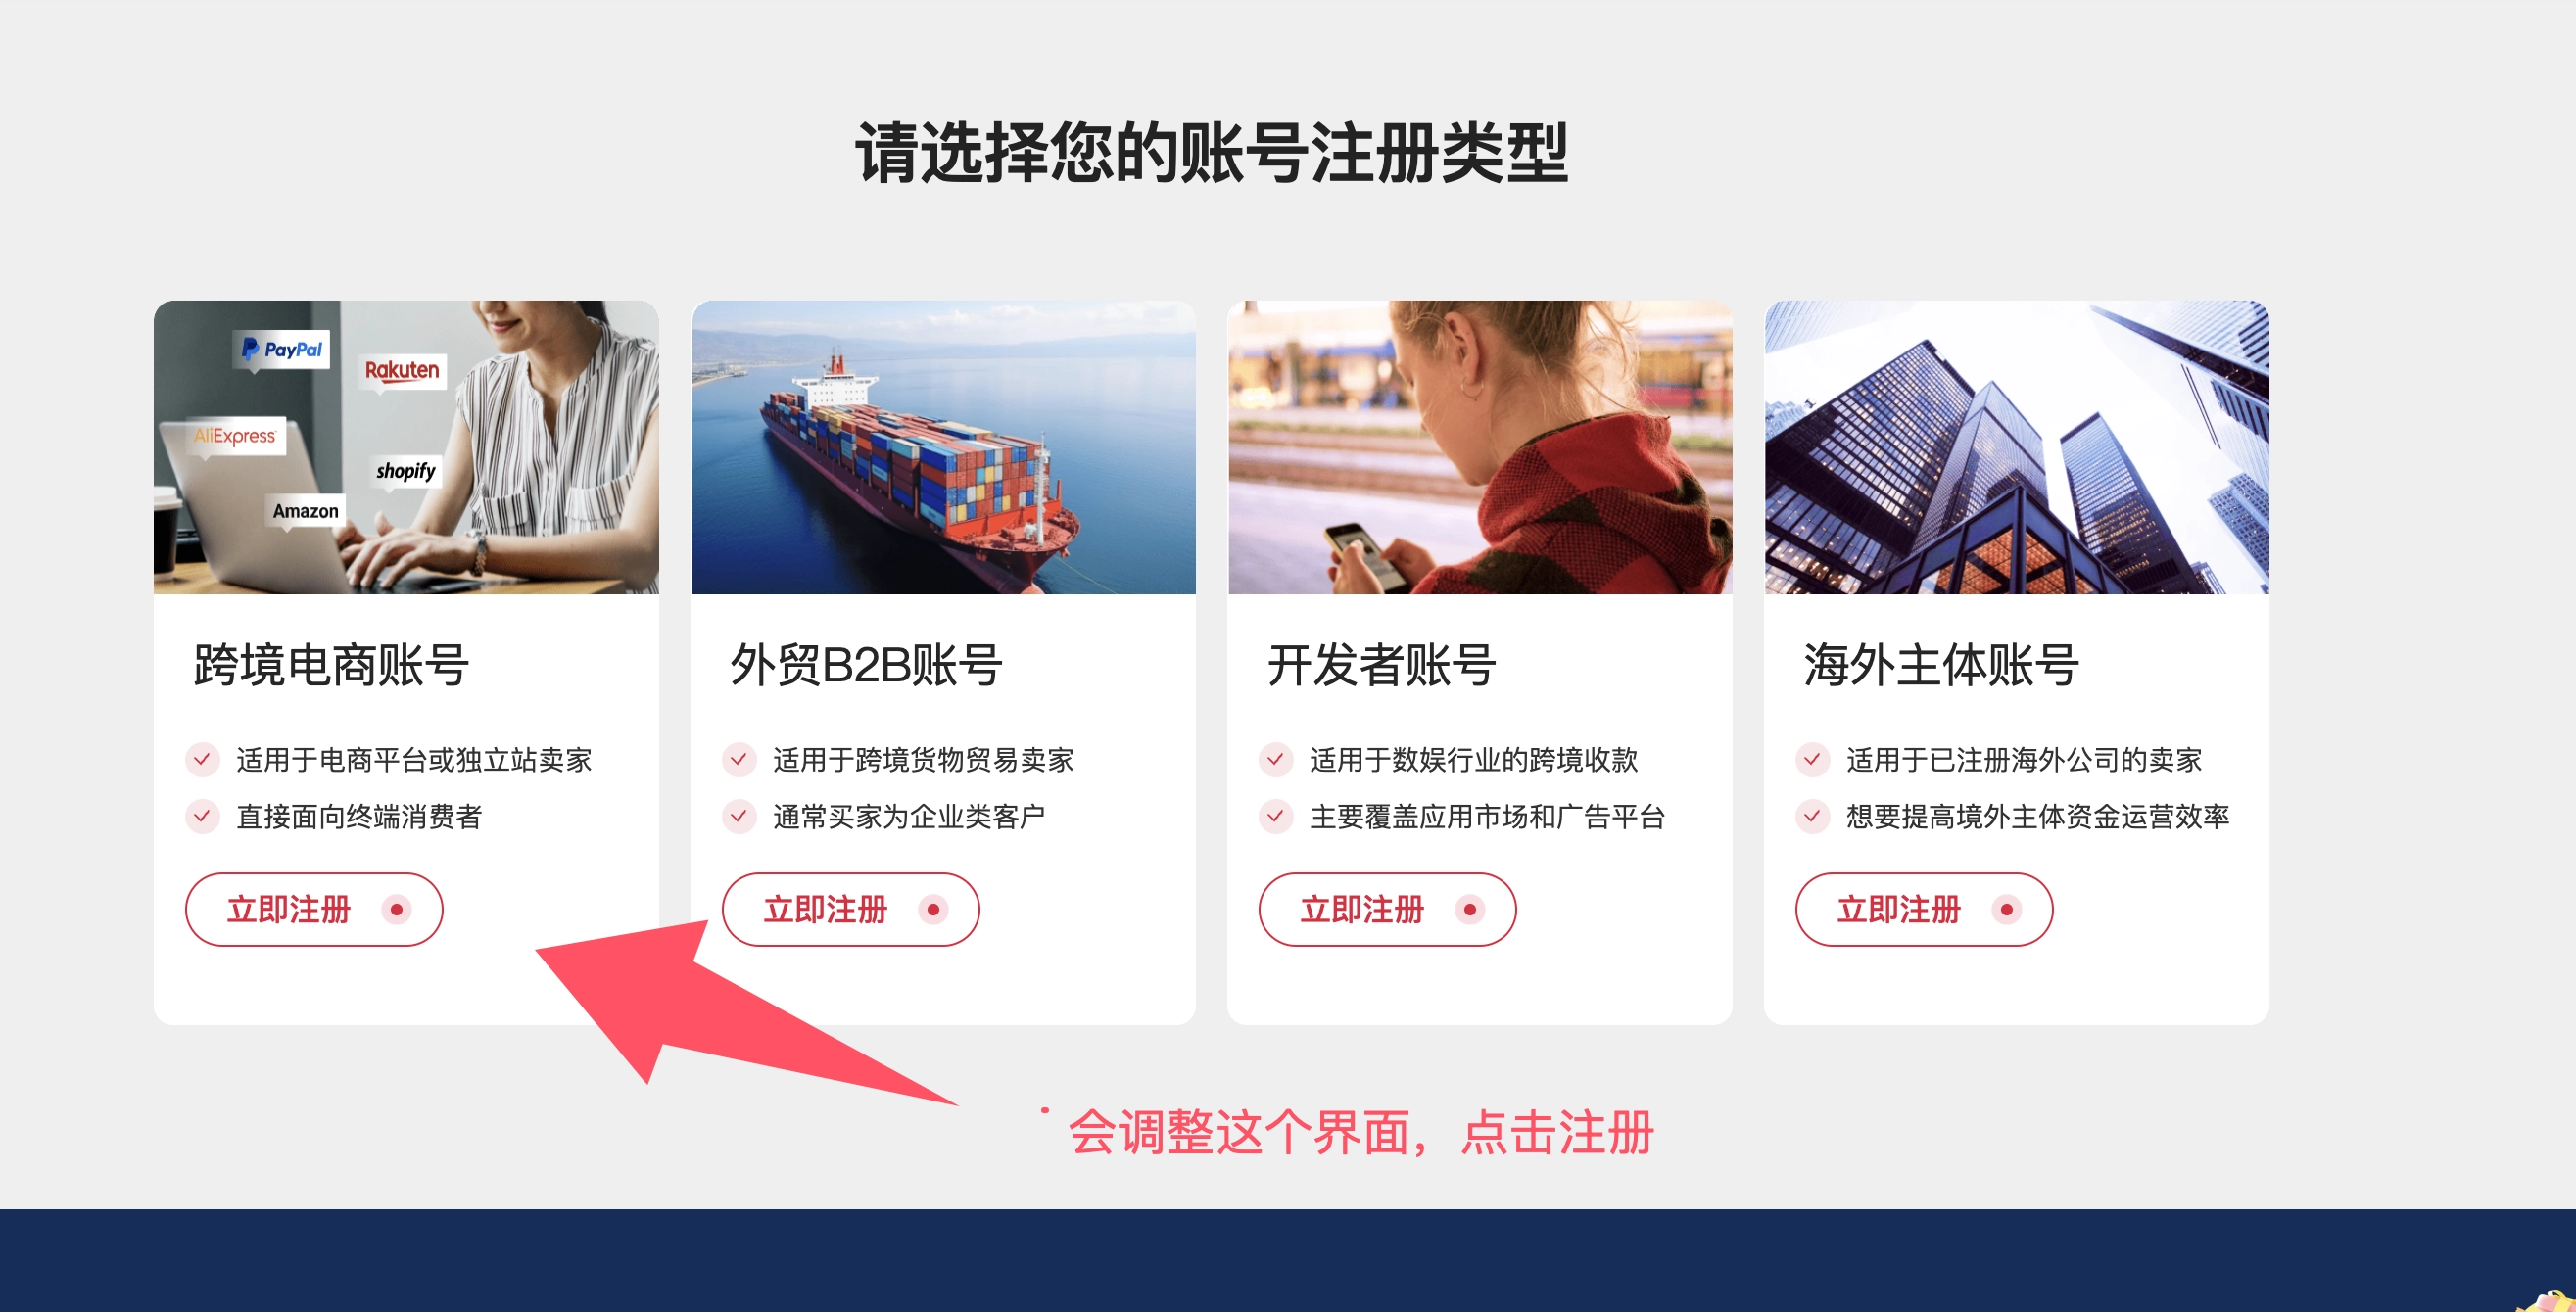Select the woman with phone image
Image resolution: width=2576 pixels, height=1312 pixels.
1480,447
